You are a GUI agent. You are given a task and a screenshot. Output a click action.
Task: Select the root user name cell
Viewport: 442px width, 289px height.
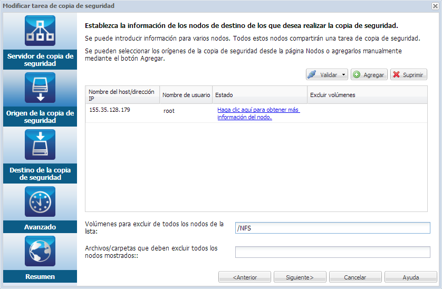[169, 111]
